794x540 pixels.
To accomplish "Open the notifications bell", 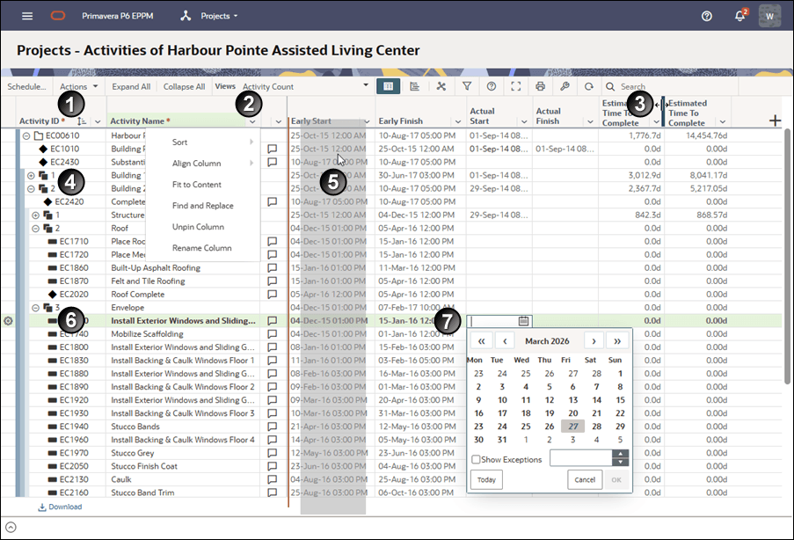I will 739,16.
